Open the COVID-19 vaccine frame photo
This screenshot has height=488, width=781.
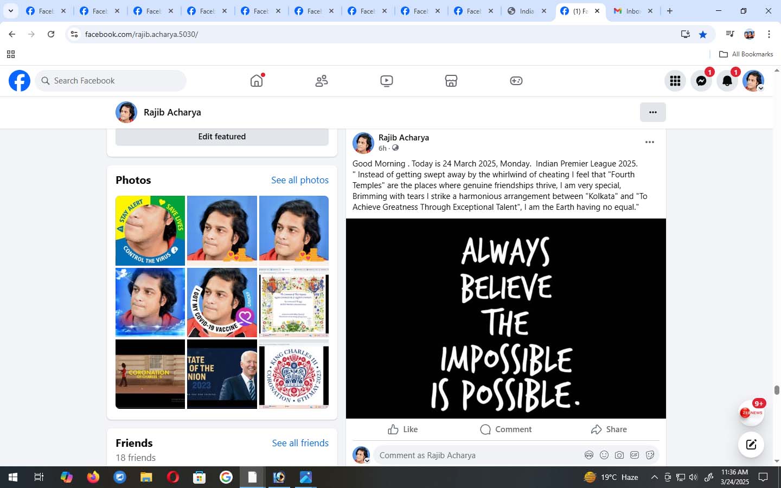click(222, 303)
